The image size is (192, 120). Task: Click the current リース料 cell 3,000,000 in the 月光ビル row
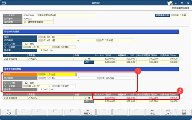click(105, 59)
